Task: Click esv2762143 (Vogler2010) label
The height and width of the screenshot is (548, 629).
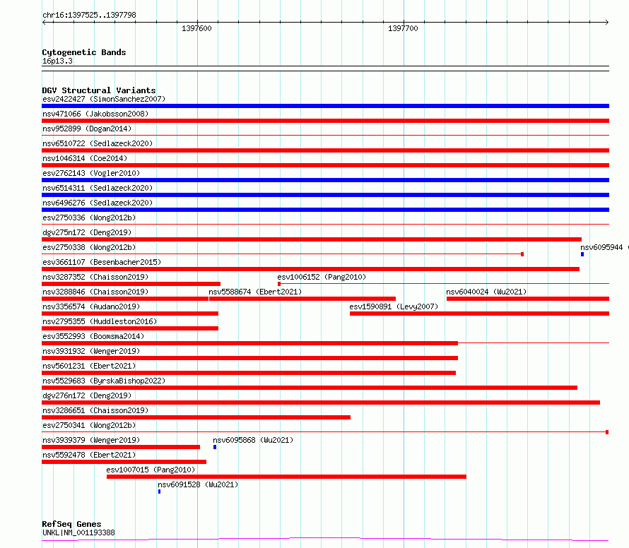Action: 91,173
